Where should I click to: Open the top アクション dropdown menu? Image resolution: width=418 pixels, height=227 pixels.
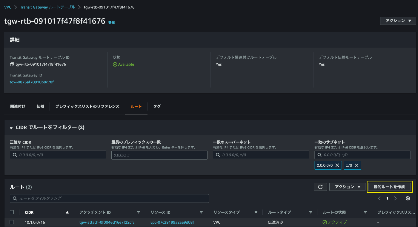[x=398, y=21]
